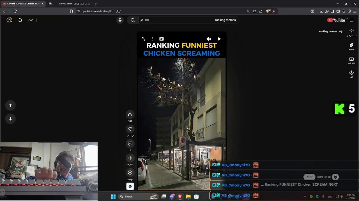Screen dimensions: 359x201
Task: Like the chicken screaming Short
Action: pyautogui.click(x=130, y=114)
